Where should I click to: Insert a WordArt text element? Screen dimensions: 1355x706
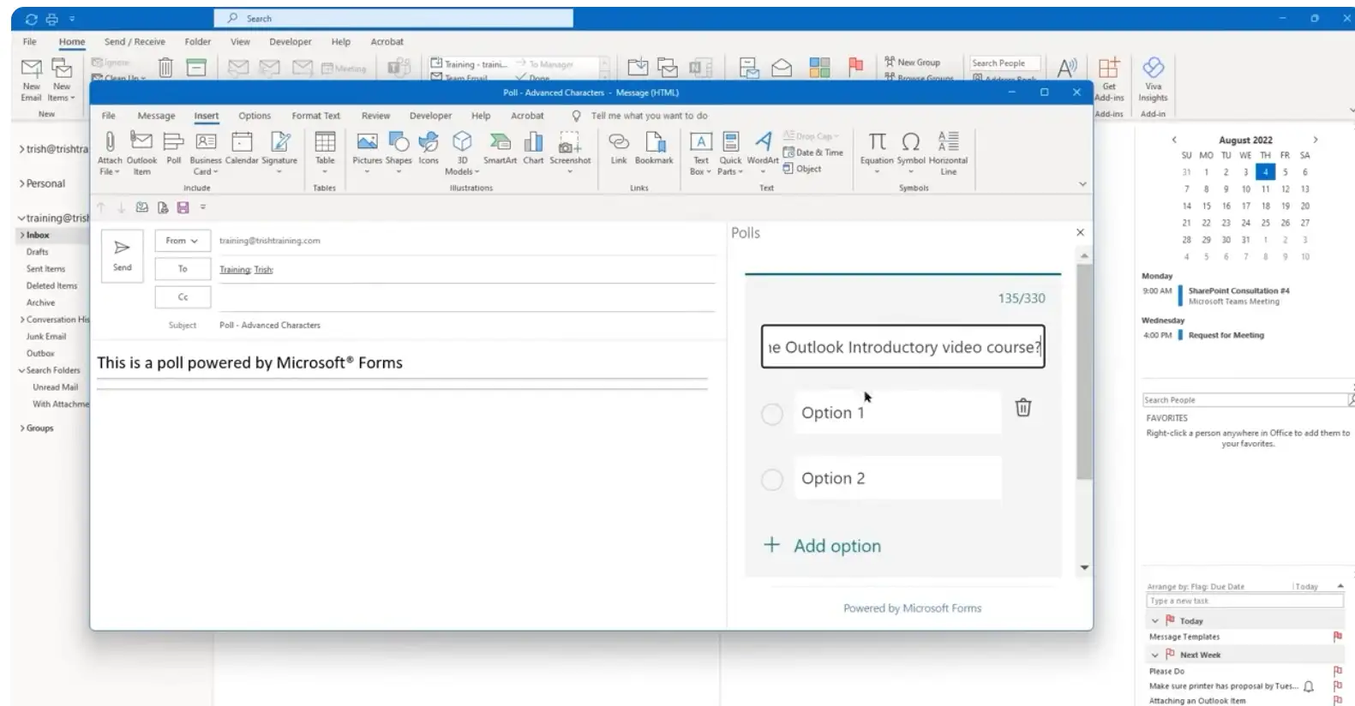[762, 148]
